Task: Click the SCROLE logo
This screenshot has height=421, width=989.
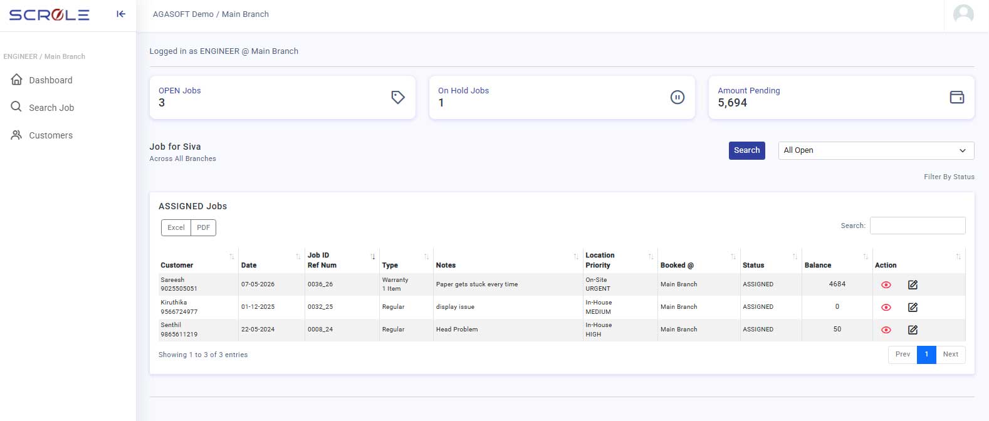Action: click(50, 14)
